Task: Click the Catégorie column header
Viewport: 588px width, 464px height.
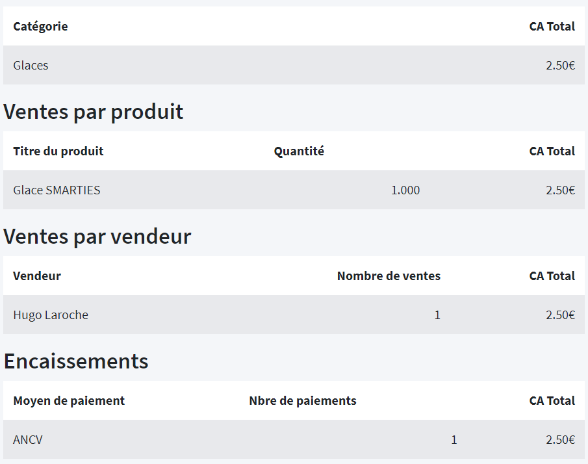Action: [40, 26]
